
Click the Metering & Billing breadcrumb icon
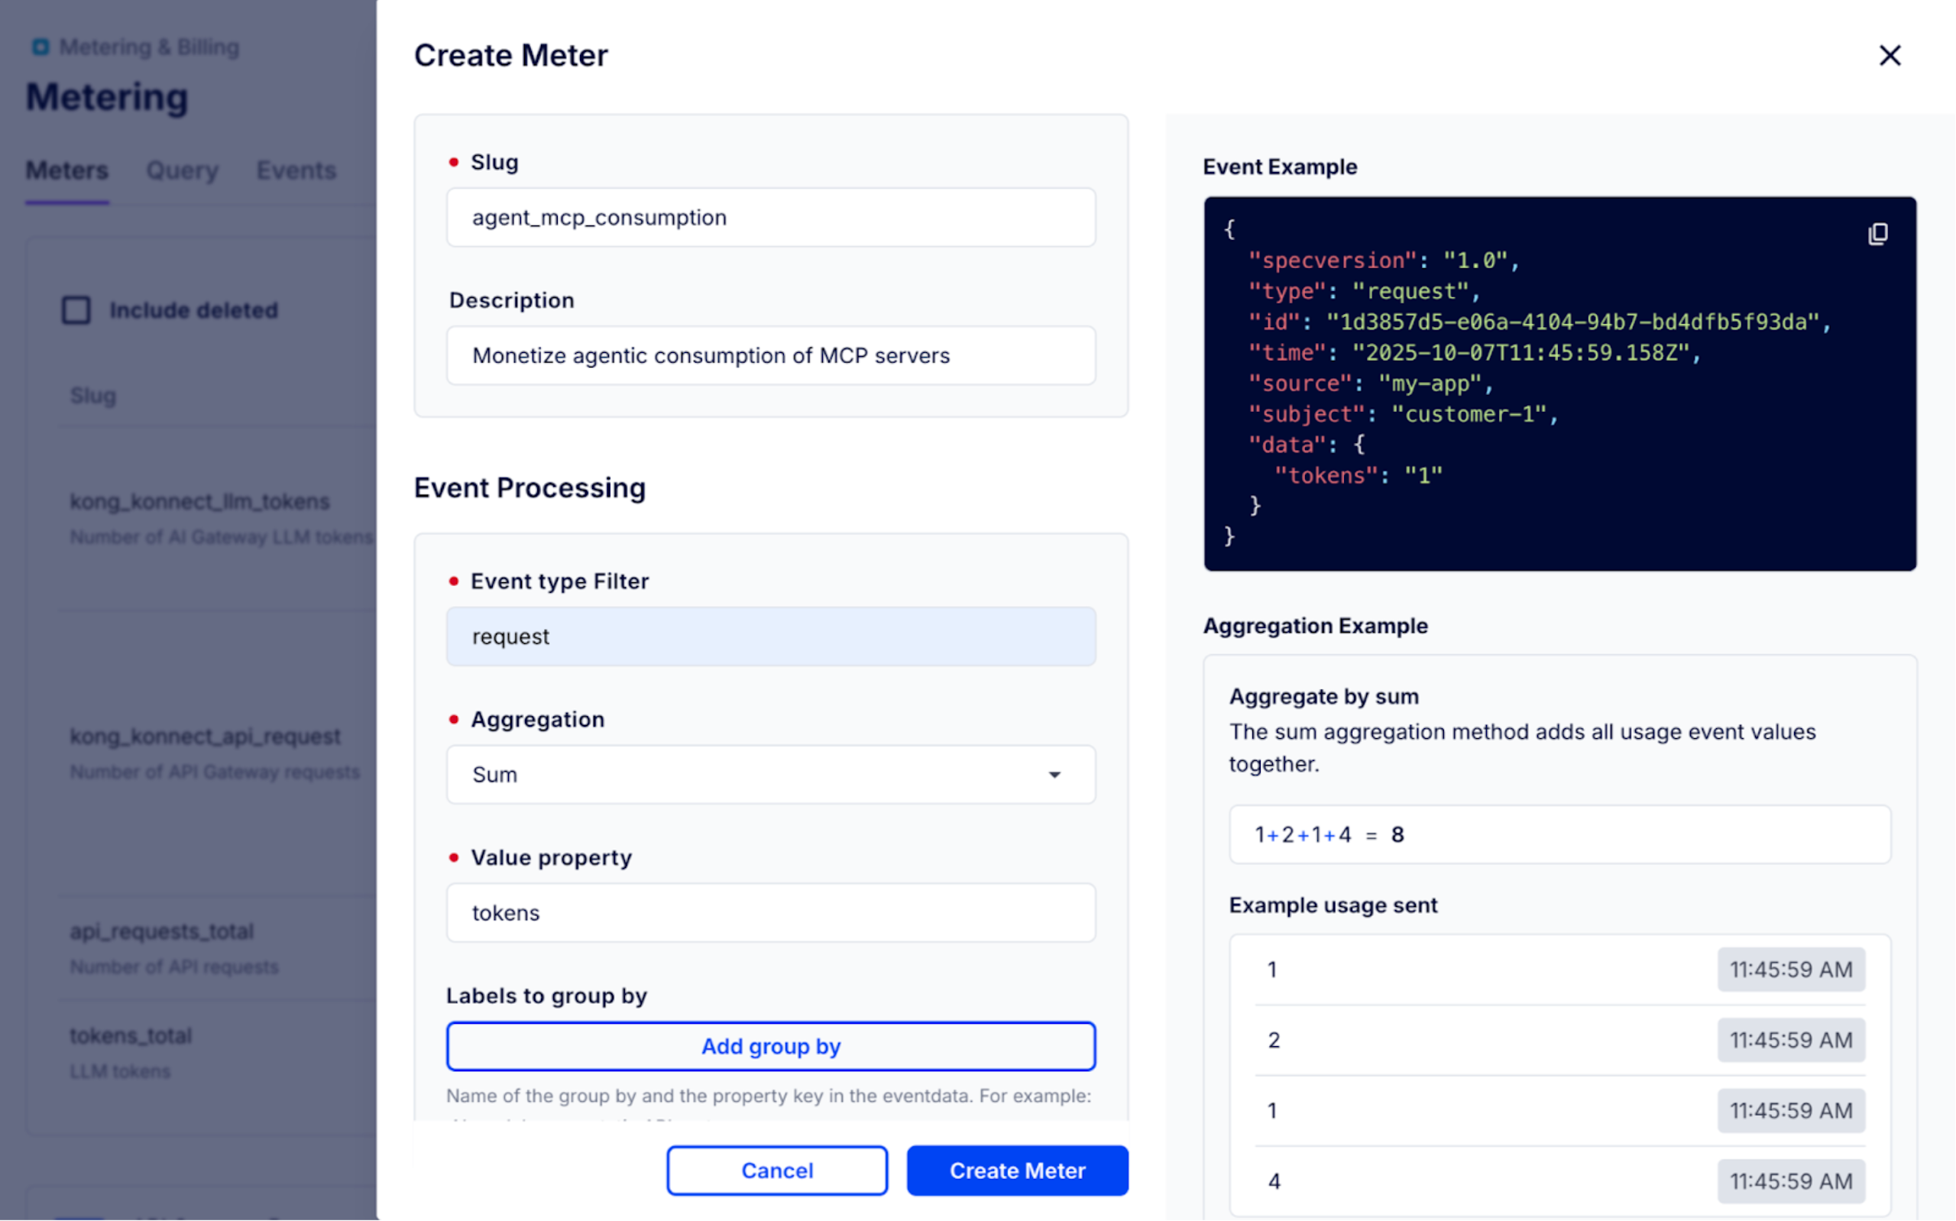pos(40,47)
